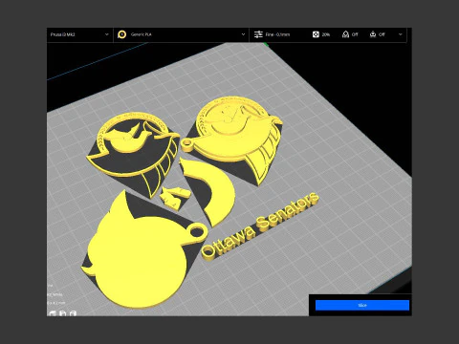Click the yellow extruder material icon
Viewport: 459px width, 344px height.
121,34
